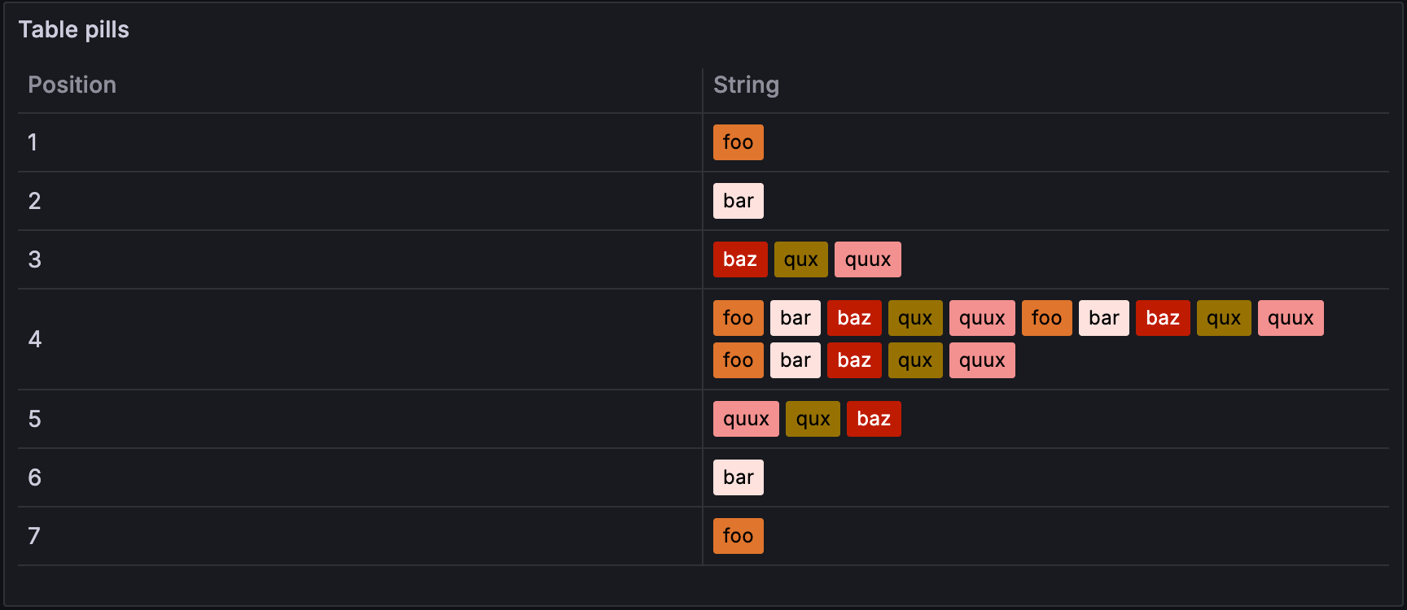
Task: Click the baz pill on row 4's second line
Action: (x=853, y=360)
